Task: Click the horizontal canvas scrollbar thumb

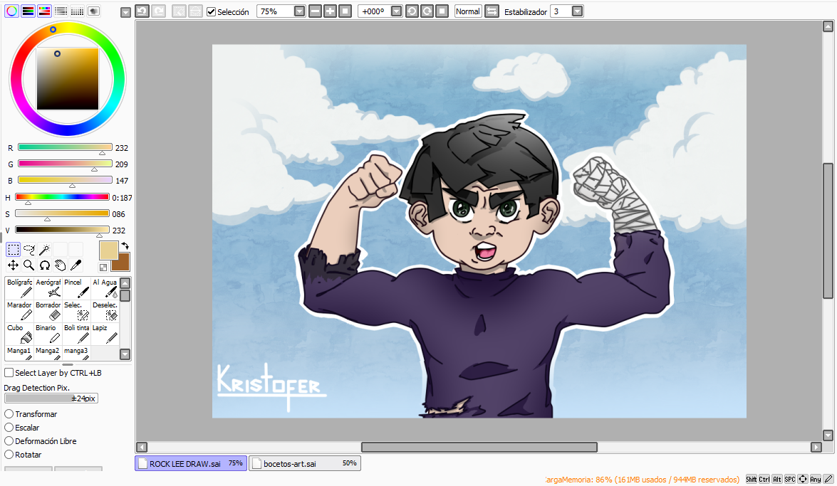Action: [x=479, y=447]
